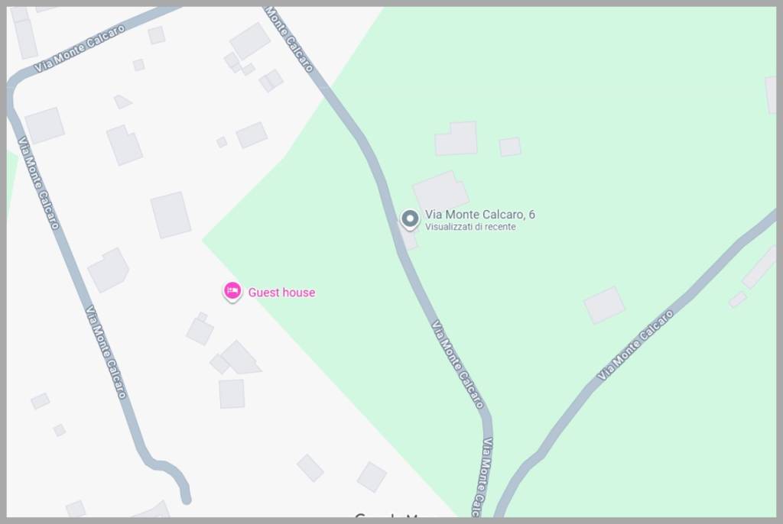The image size is (783, 524).
Task: Select the large square building northwest of Guest house
Action: [171, 215]
